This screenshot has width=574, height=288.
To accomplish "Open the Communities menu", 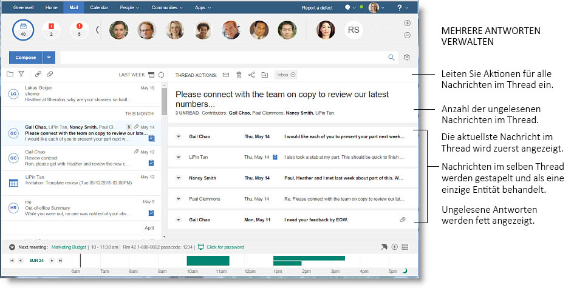I will (x=167, y=7).
